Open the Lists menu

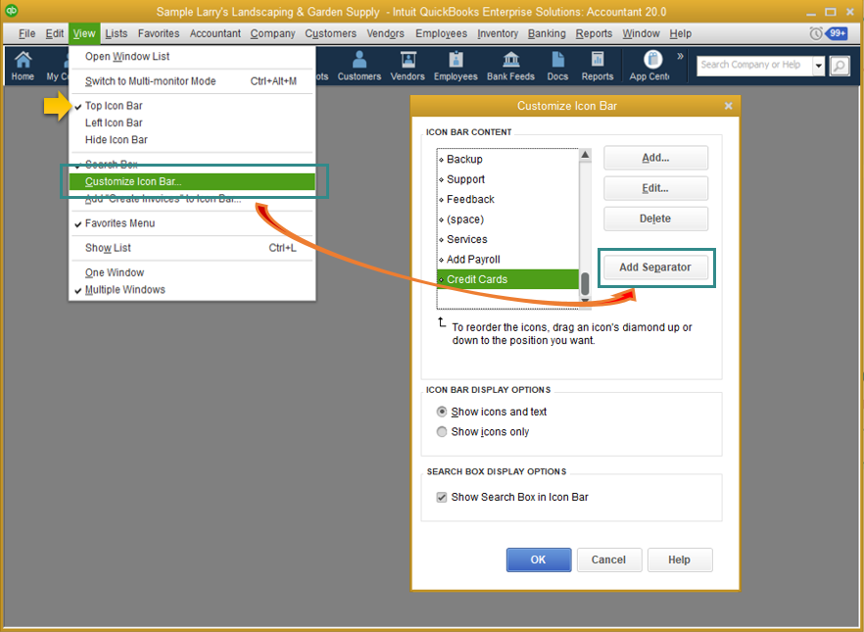(x=117, y=33)
